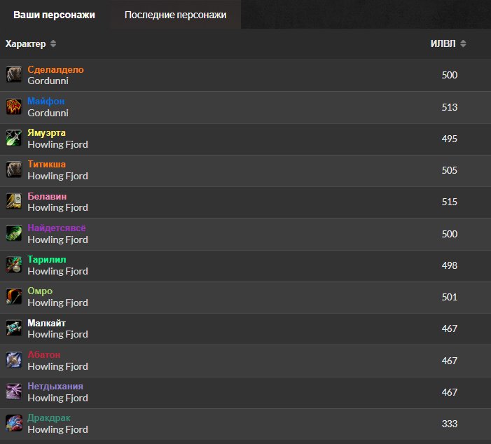The width and height of the screenshot is (491, 444).
Task: Switch to the Последние персонажи tab
Action: (x=175, y=15)
